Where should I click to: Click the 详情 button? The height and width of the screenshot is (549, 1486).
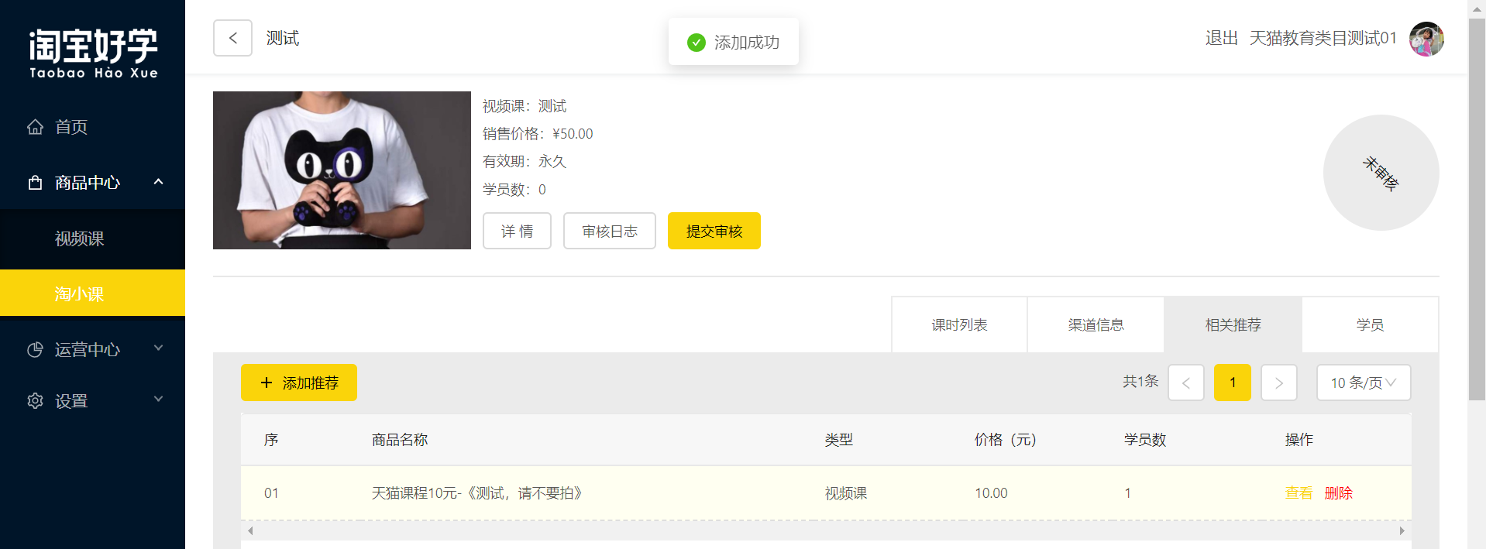[517, 231]
